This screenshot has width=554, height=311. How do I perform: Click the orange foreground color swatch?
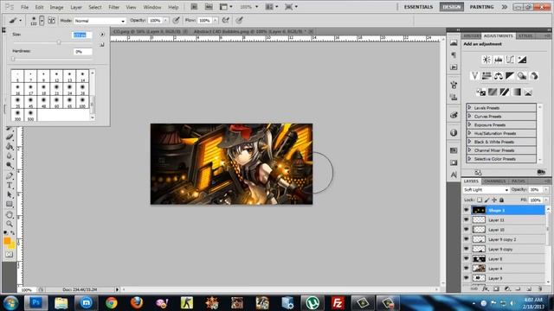tap(7, 241)
